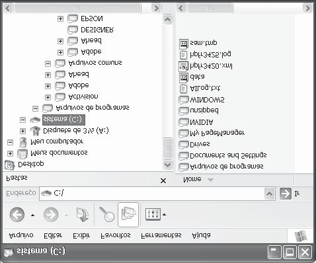Click the folder tree horizontal scrollbar thumb
316x263 pixels.
[77, 9]
